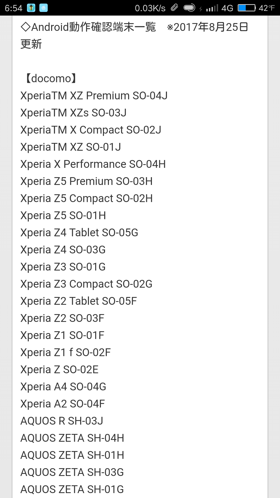Tap Xperia Z1 f SO-02F line

66,352
